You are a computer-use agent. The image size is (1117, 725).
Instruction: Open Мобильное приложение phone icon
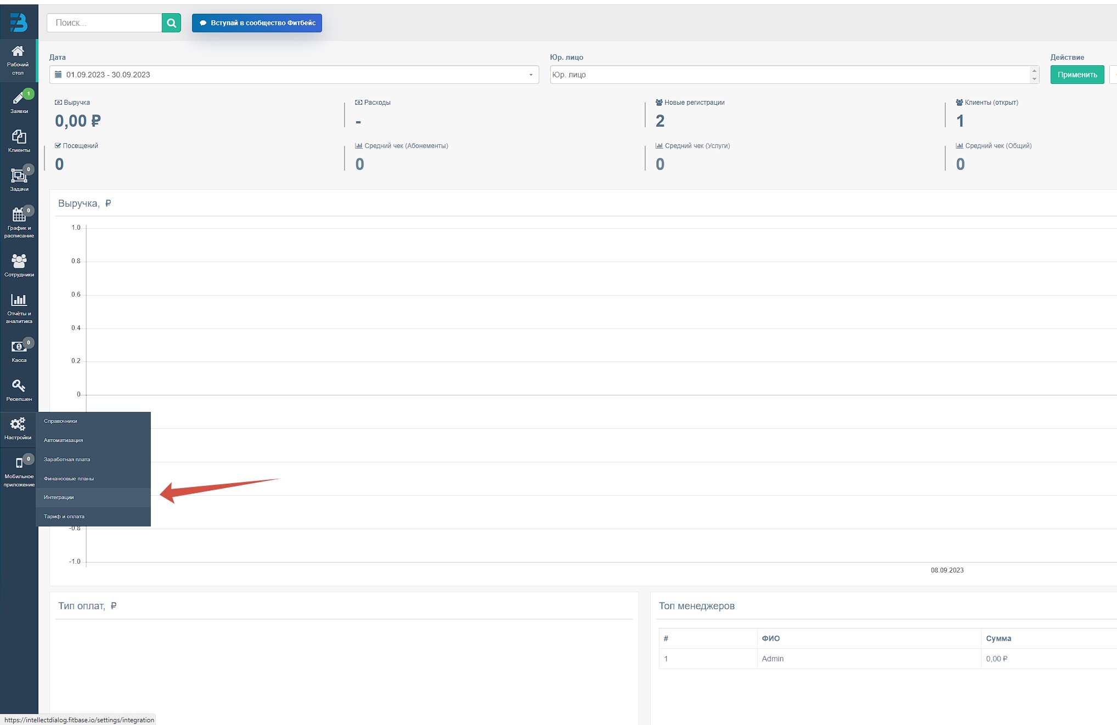(x=19, y=463)
